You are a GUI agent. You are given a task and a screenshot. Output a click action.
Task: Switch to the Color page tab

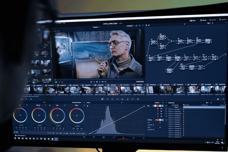pos(123,138)
